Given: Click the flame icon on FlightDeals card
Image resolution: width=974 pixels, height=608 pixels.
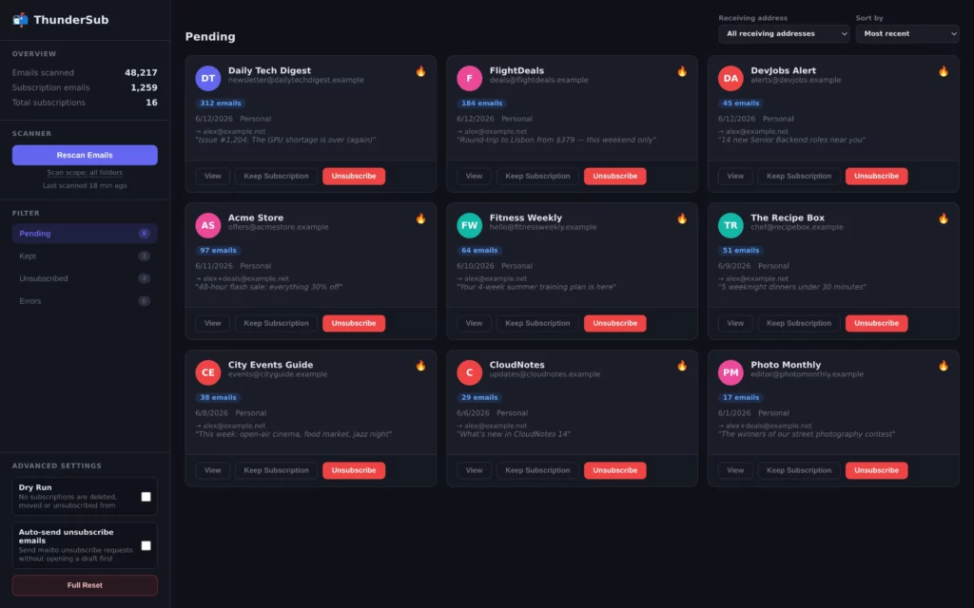Looking at the screenshot, I should pos(682,71).
